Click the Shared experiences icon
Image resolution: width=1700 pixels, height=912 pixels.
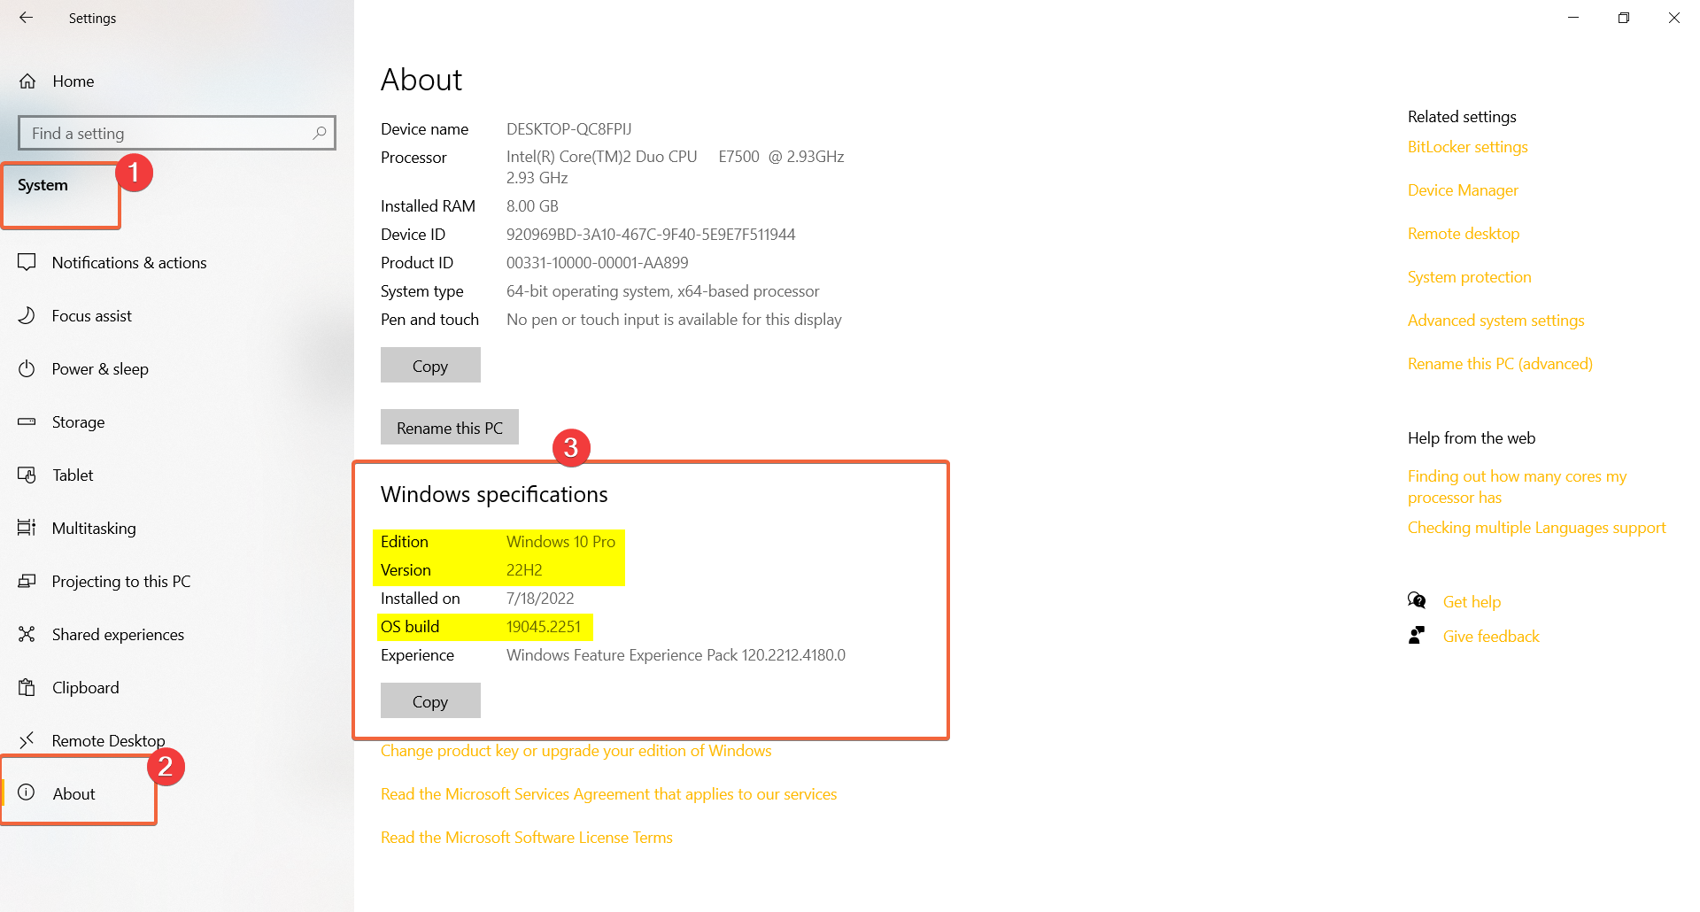coord(27,634)
